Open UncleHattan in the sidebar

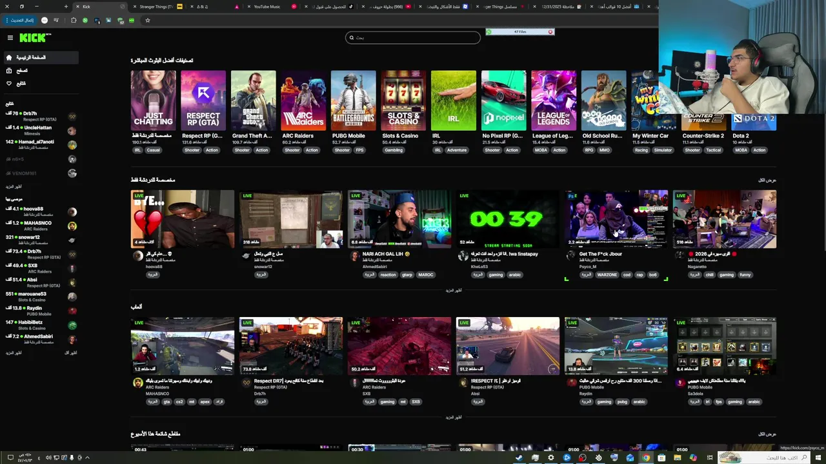(x=41, y=130)
